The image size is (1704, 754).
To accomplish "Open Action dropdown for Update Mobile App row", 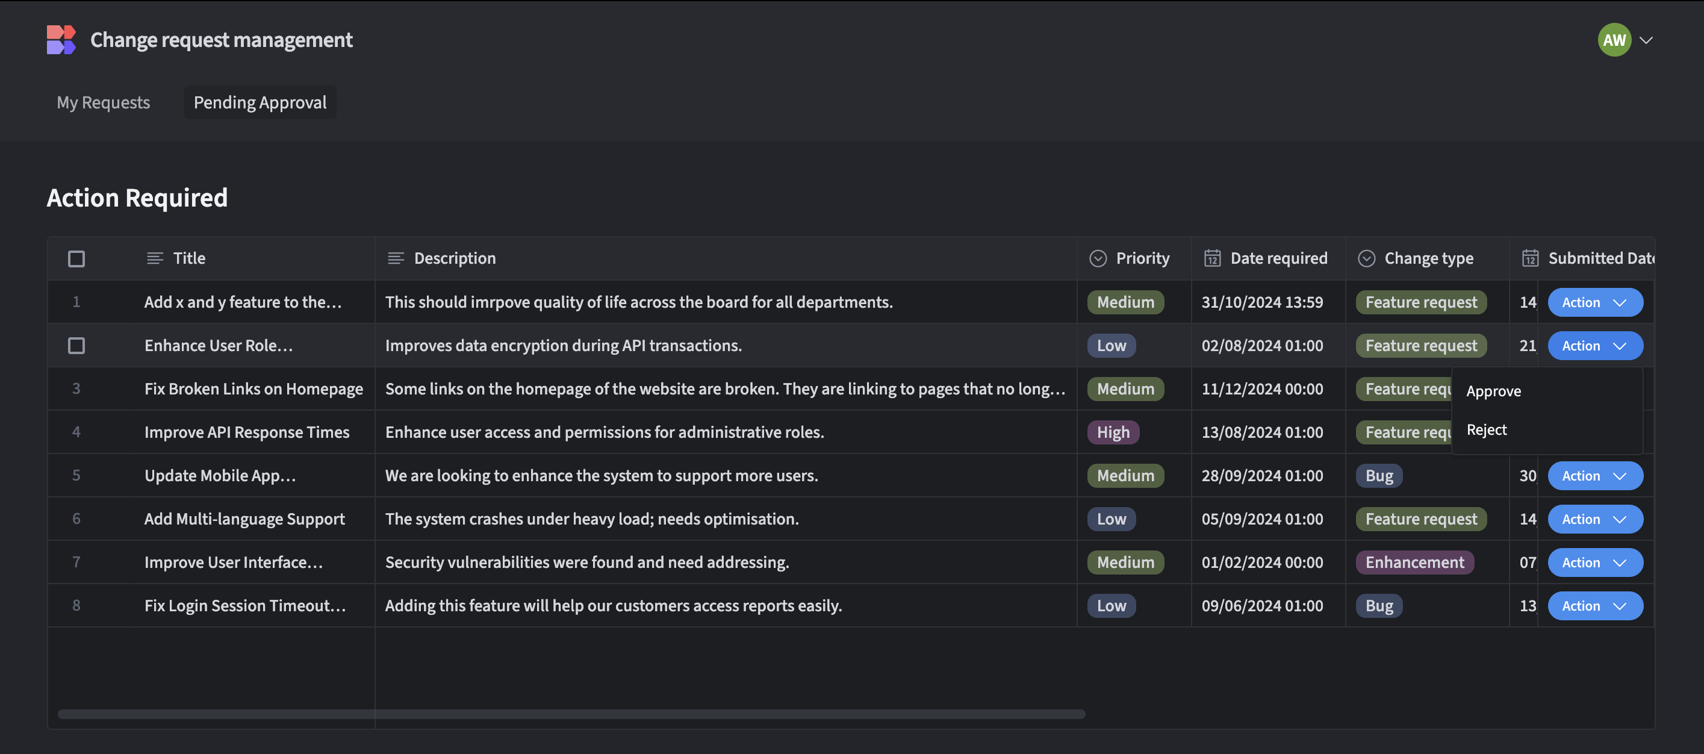I will (1595, 476).
